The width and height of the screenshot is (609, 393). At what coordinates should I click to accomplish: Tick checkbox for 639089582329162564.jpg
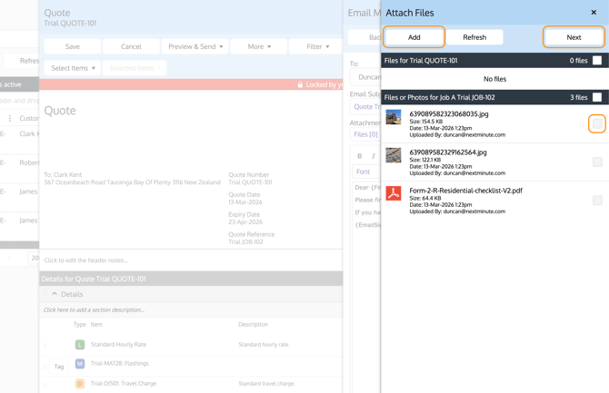coord(596,162)
